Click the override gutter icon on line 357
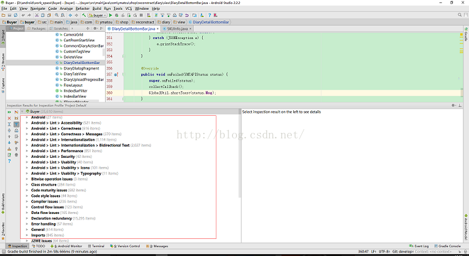The image size is (469, 256). click(116, 74)
